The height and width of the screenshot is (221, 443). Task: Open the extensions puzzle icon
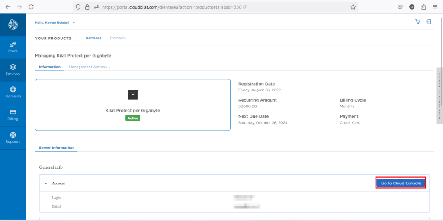(424, 7)
